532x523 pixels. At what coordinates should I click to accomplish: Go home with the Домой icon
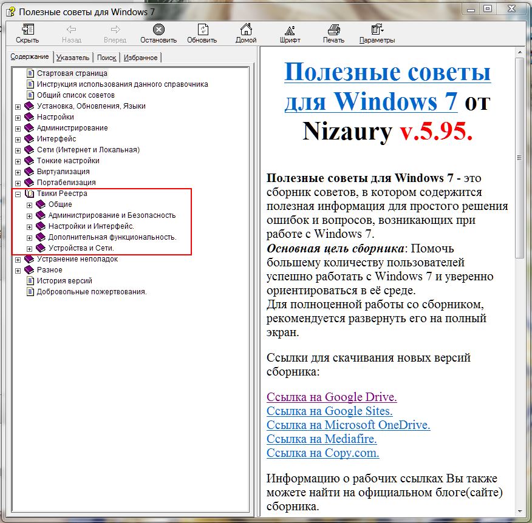click(x=246, y=30)
